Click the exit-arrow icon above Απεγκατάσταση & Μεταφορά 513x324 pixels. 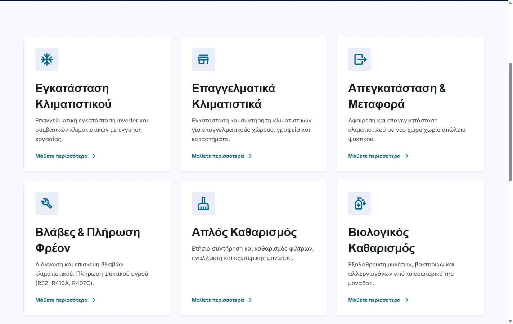click(x=360, y=59)
